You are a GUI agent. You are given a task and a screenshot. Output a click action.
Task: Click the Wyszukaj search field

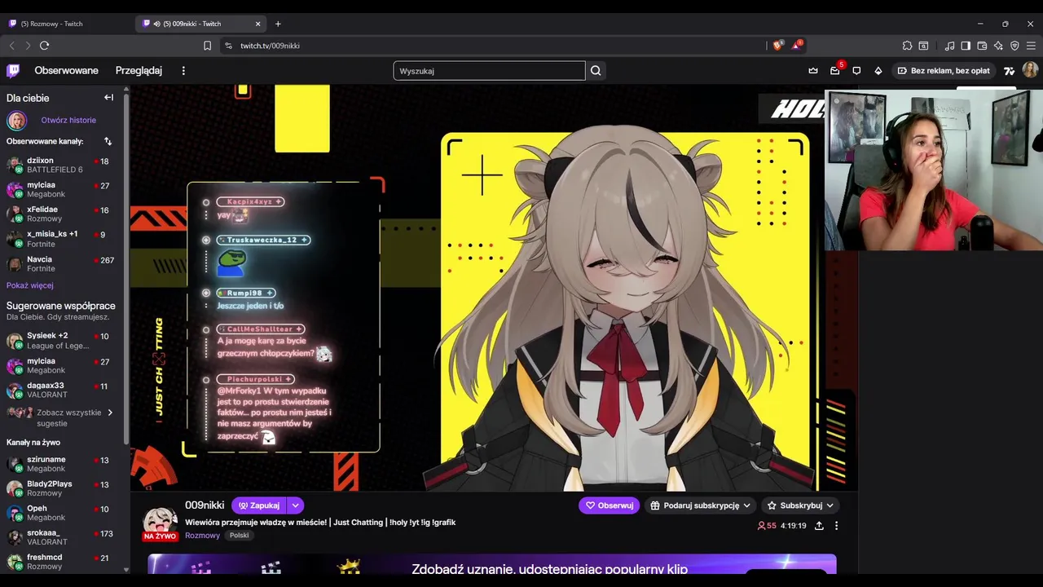(489, 71)
